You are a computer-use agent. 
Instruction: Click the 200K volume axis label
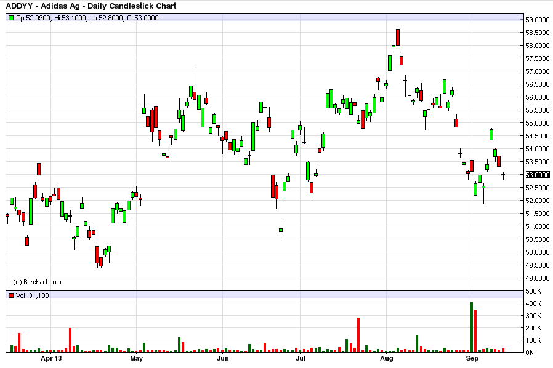(533, 328)
